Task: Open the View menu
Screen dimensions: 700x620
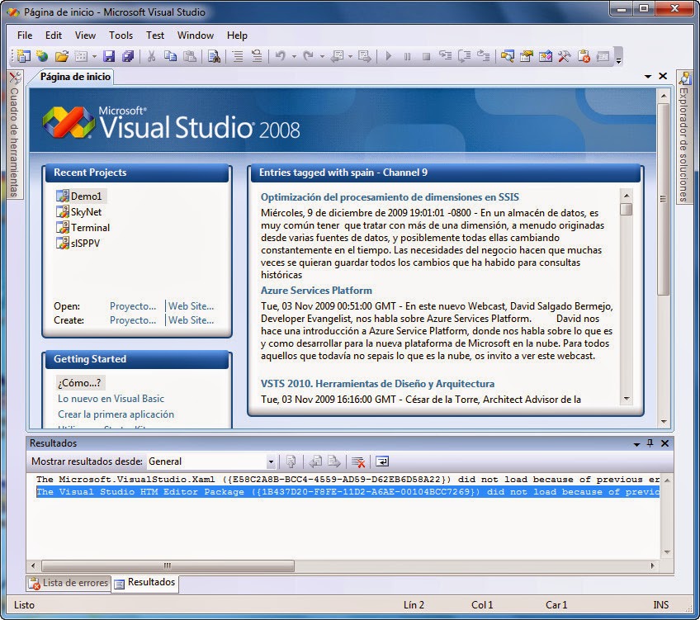Action: point(85,35)
